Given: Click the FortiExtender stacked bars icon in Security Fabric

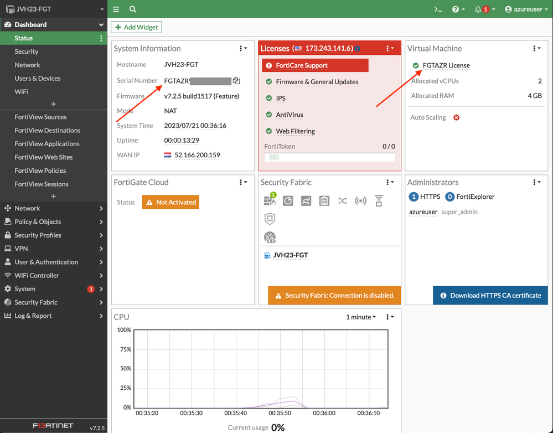Looking at the screenshot, I should [379, 201].
